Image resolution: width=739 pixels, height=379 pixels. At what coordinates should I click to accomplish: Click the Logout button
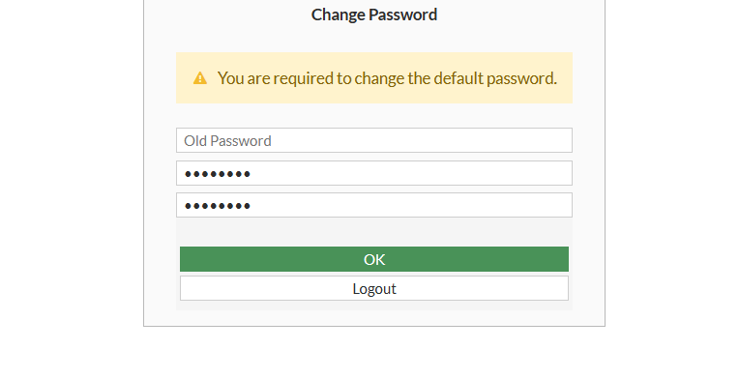click(x=374, y=288)
